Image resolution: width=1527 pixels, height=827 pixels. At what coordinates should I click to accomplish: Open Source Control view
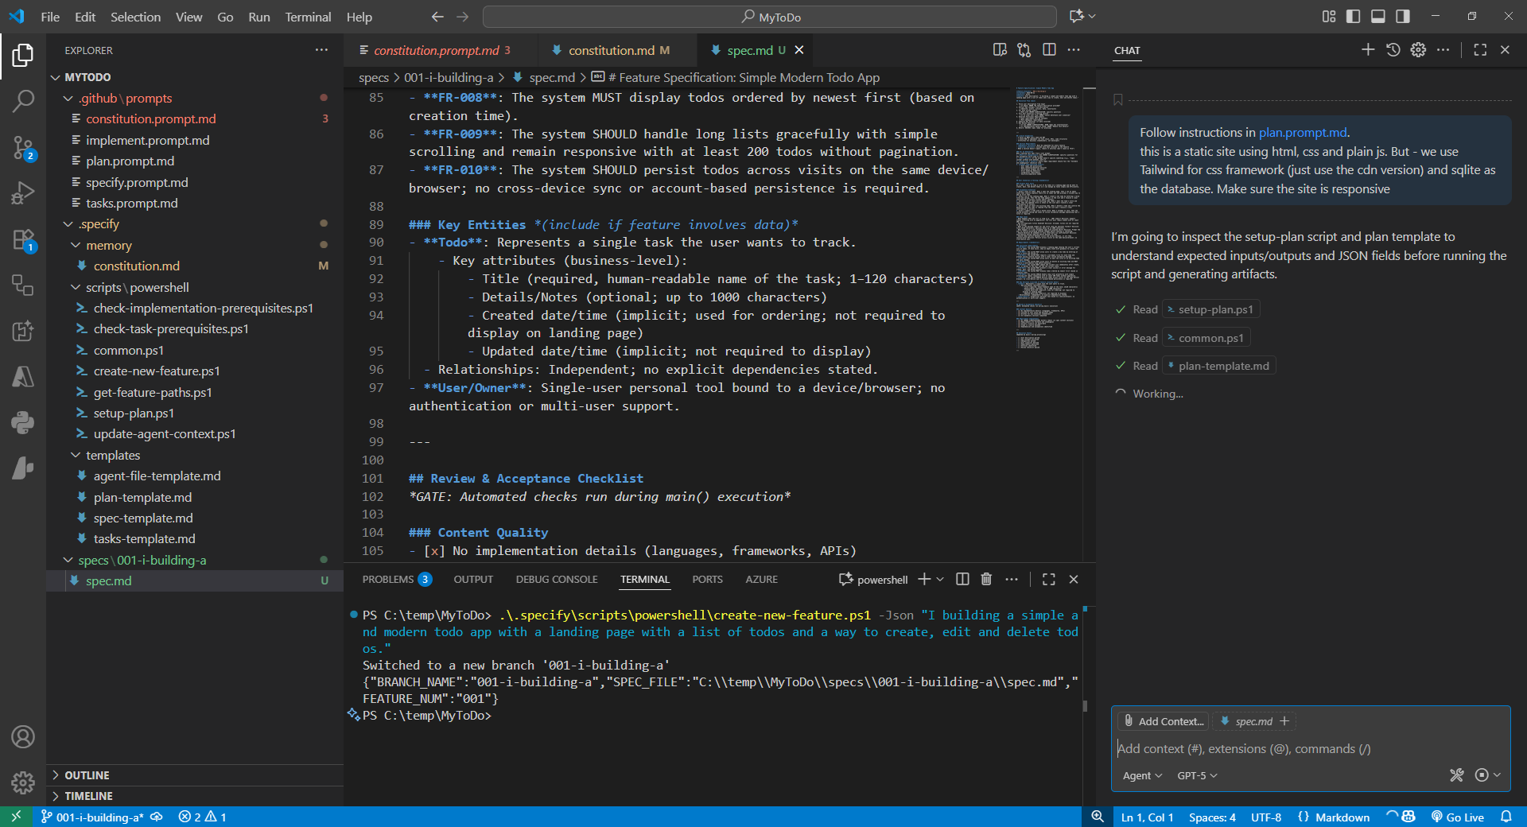coord(23,147)
